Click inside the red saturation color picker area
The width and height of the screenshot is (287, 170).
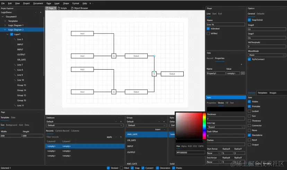189,126
